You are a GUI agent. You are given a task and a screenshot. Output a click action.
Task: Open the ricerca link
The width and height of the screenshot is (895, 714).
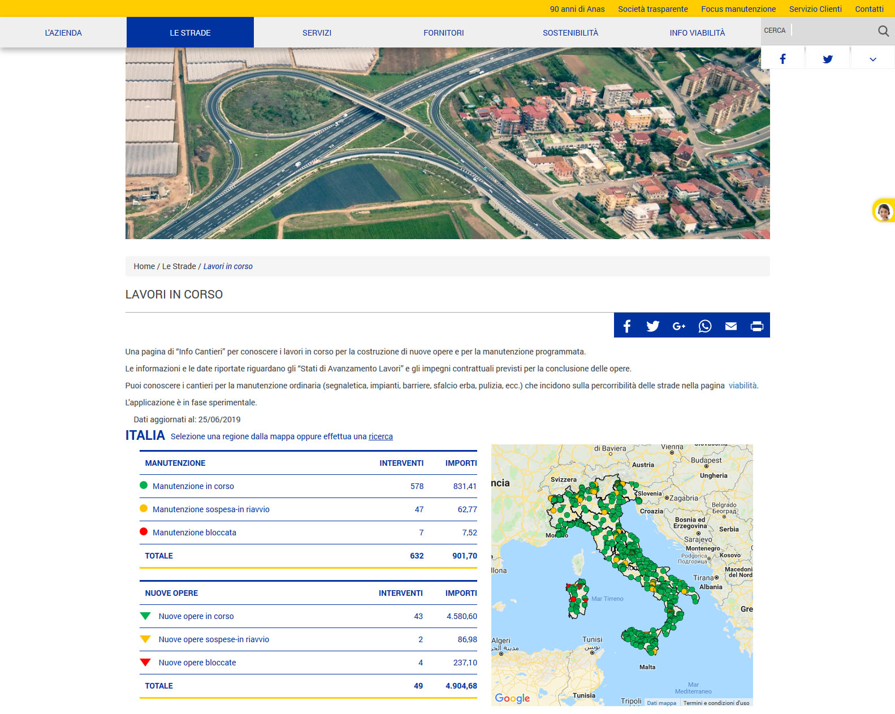(x=381, y=436)
